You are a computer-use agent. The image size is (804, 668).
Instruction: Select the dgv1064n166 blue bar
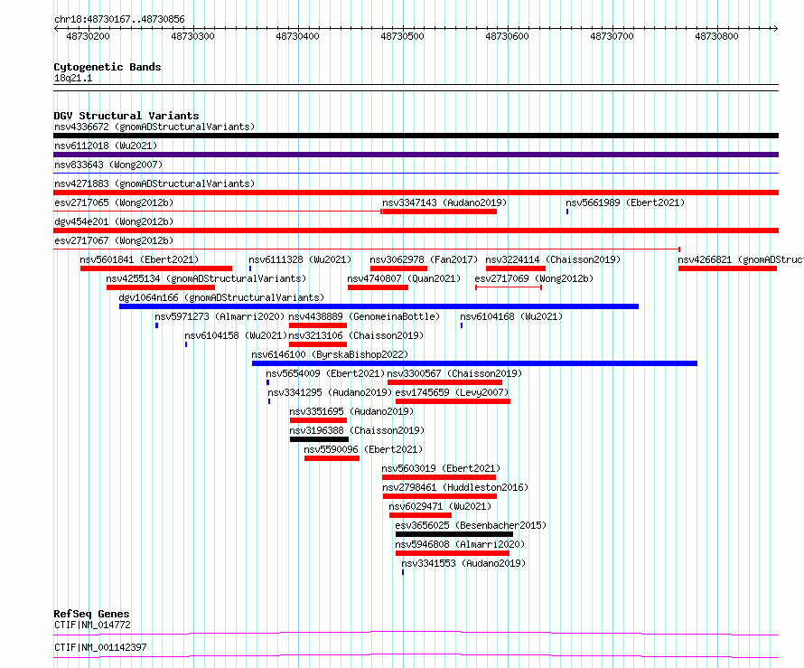coord(379,306)
